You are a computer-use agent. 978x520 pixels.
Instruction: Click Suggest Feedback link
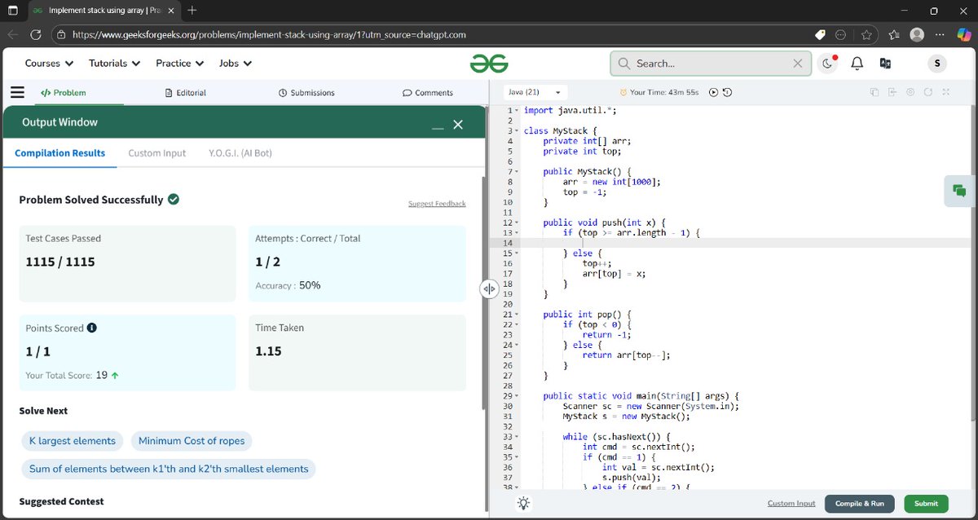pos(437,204)
